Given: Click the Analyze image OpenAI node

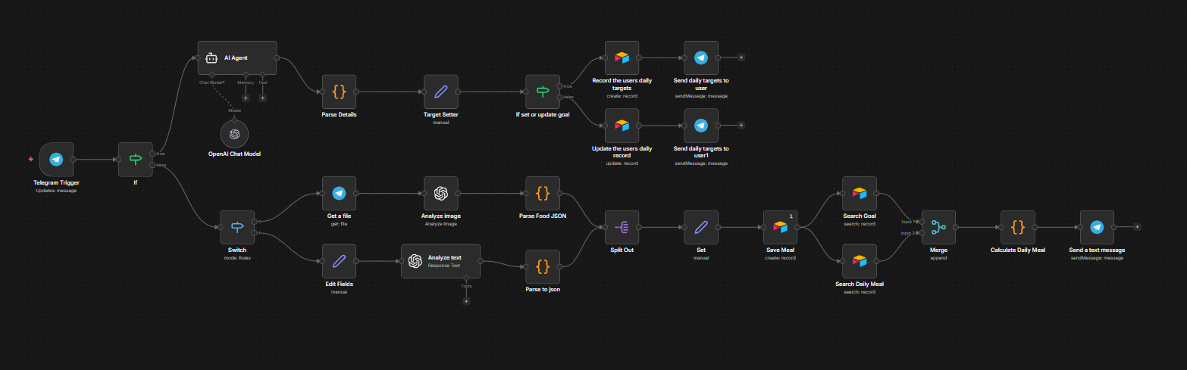Looking at the screenshot, I should tap(440, 194).
